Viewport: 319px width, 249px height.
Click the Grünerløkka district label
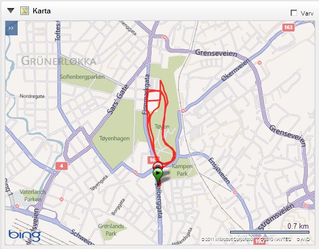click(58, 61)
